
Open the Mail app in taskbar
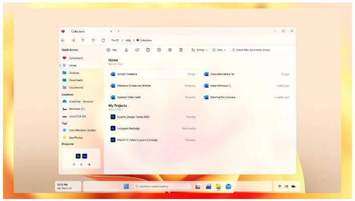[x=229, y=186]
